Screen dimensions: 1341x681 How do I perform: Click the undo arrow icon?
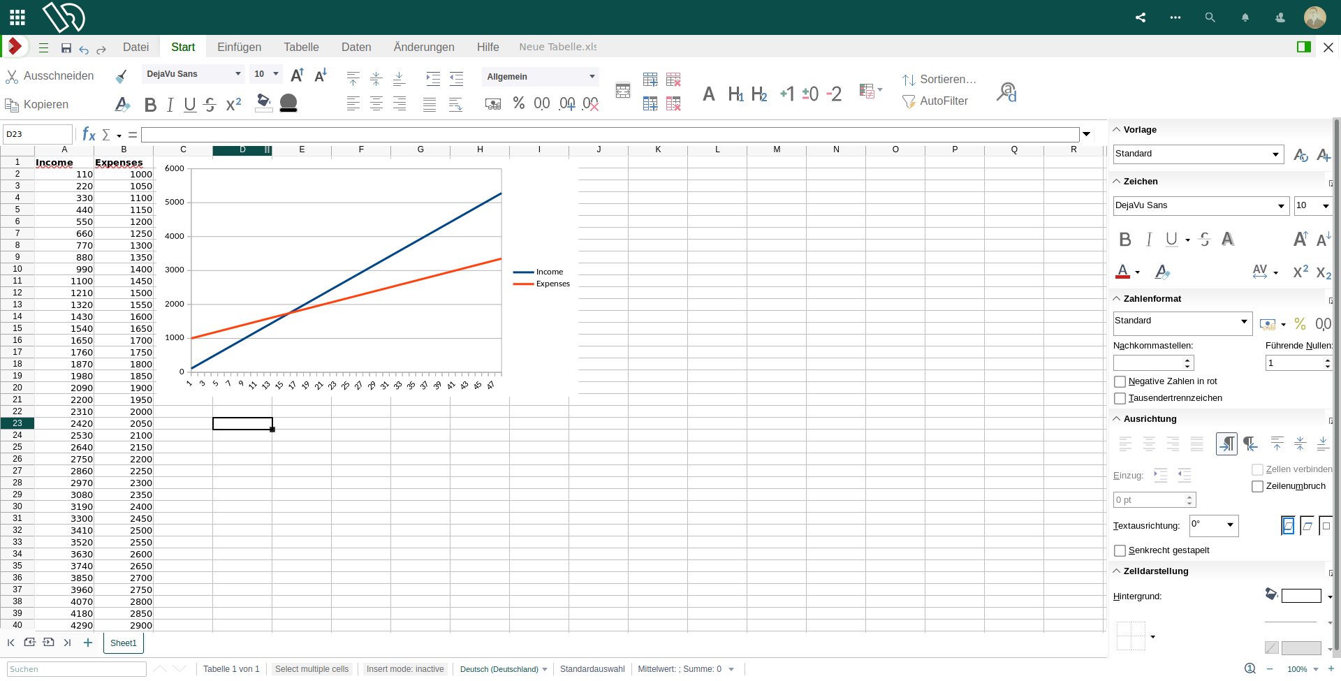point(84,49)
